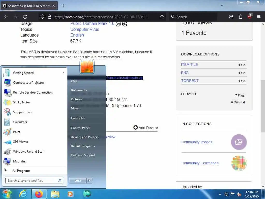Click the Lock button
Viewport: 265px width, 199px height.
pyautogui.click(x=78, y=181)
